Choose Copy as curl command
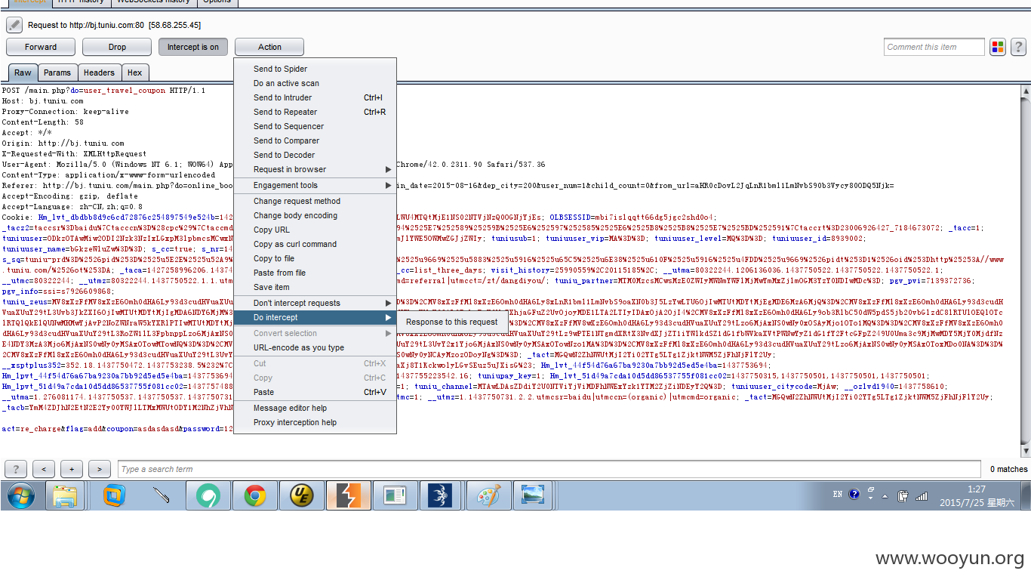Screen dimensions: 1031x580 tap(315, 244)
